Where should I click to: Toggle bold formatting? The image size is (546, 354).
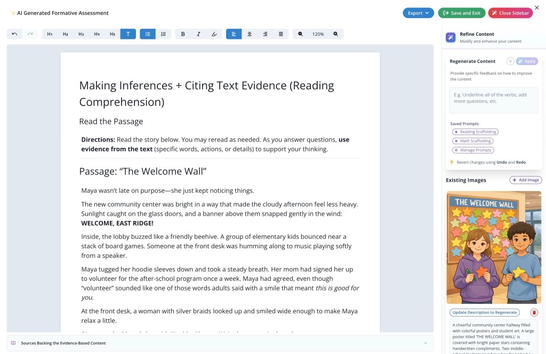[183, 34]
